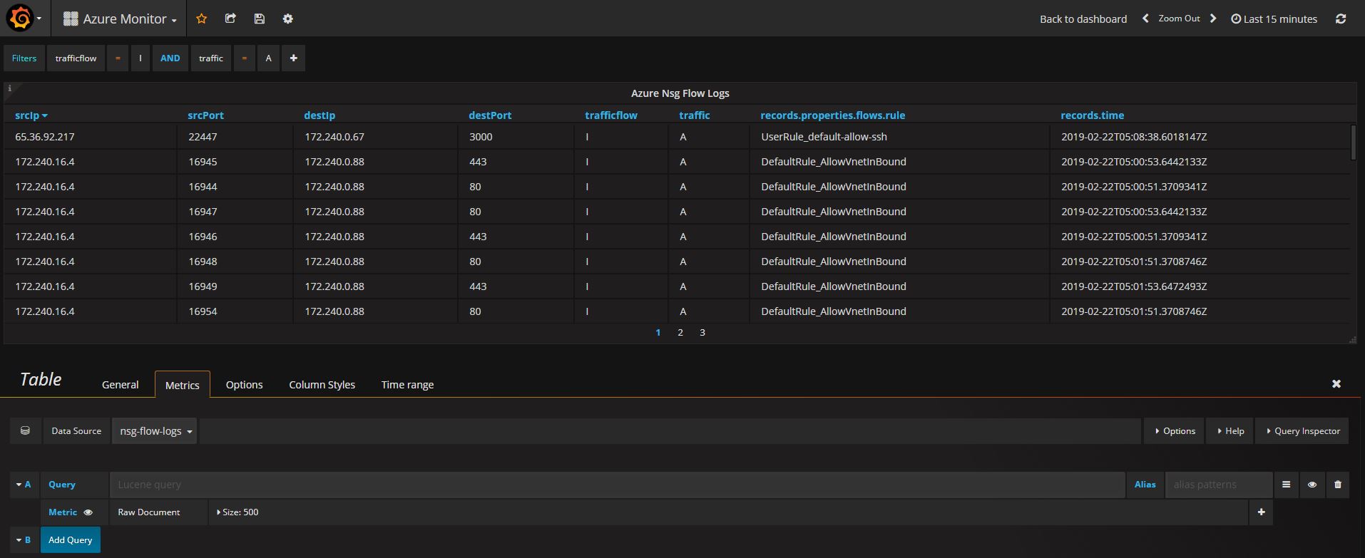Viewport: 1365px width, 558px height.
Task: Switch to the Options tab
Action: pos(244,385)
